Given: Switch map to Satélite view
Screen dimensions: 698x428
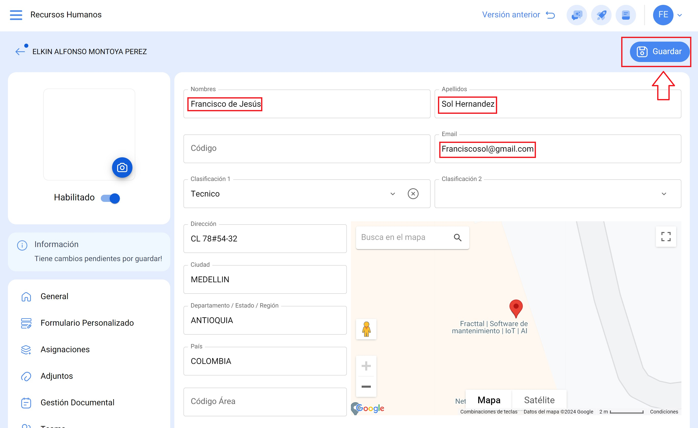Looking at the screenshot, I should point(539,400).
